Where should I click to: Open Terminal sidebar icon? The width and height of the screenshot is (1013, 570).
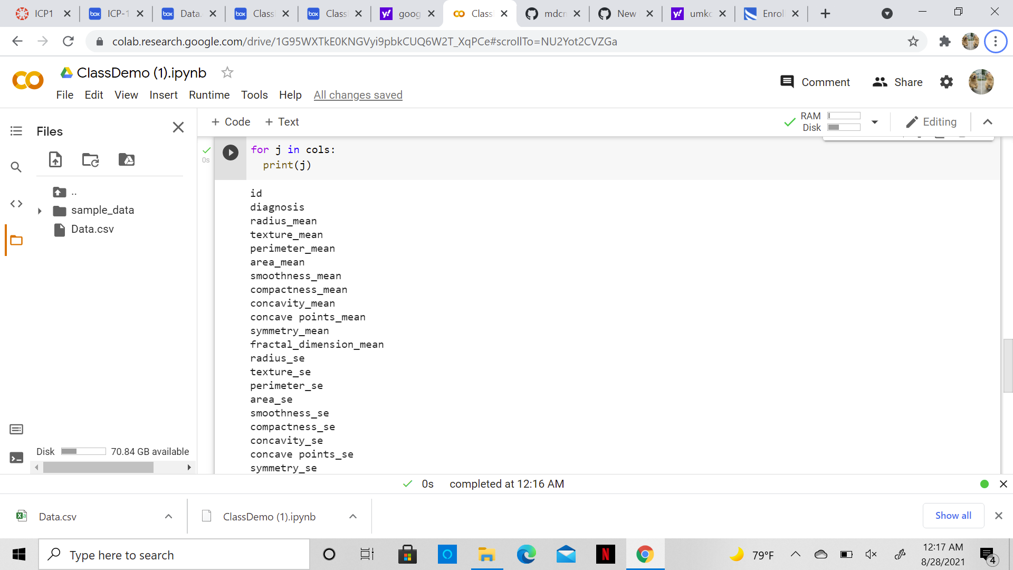(16, 458)
